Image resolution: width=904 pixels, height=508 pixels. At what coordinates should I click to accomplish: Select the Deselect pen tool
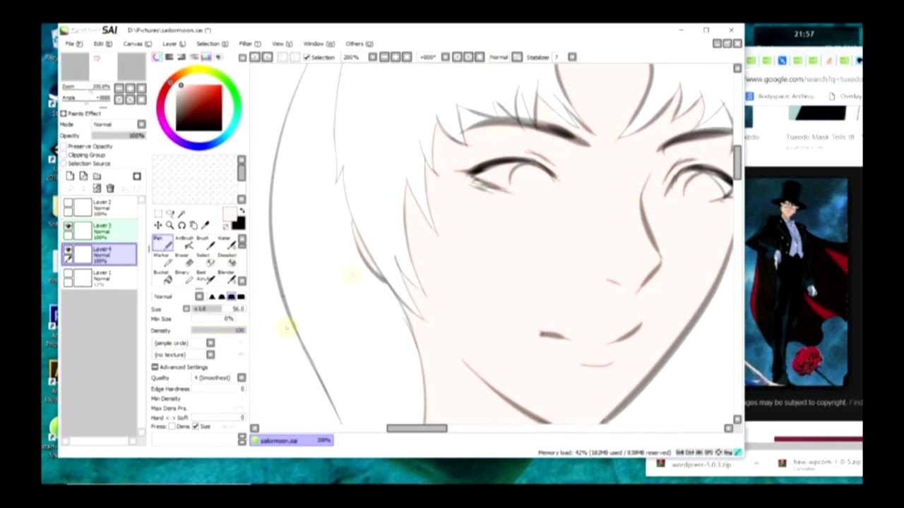225,259
